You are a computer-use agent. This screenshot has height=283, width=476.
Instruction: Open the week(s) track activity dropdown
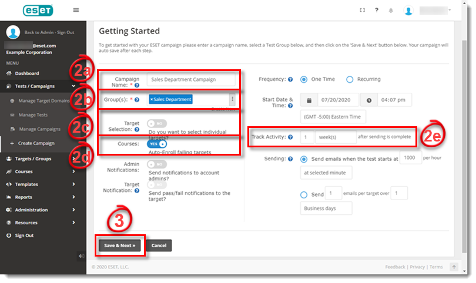click(334, 137)
